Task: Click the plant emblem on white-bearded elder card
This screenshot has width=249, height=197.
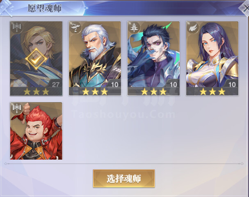Action: tap(75, 27)
